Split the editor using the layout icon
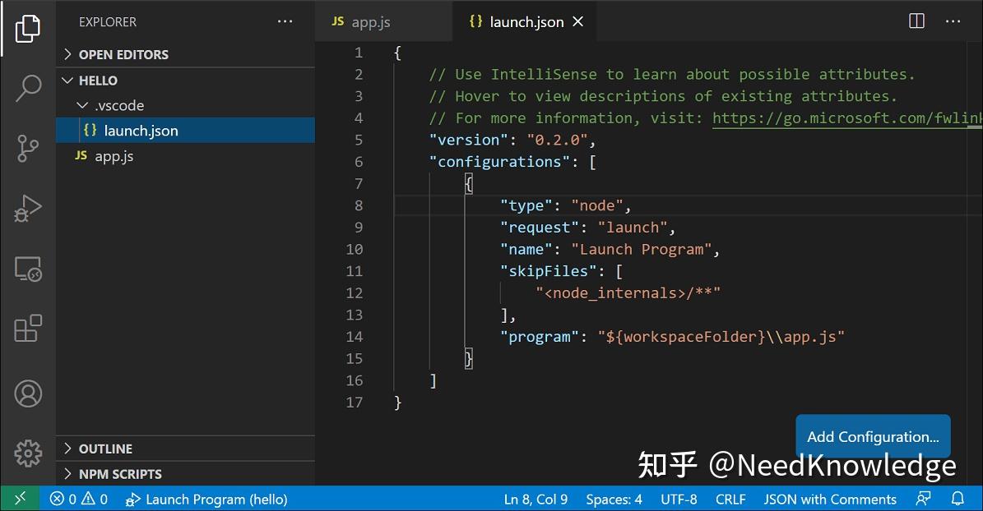Image resolution: width=983 pixels, height=511 pixels. pos(916,21)
